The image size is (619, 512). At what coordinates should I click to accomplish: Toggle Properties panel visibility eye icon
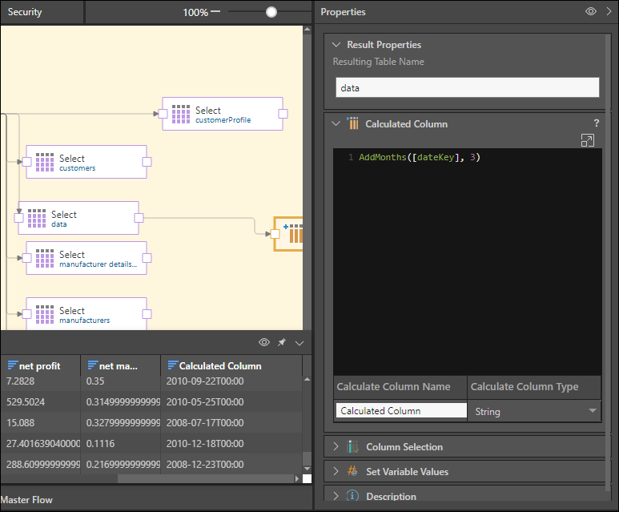[x=591, y=12]
